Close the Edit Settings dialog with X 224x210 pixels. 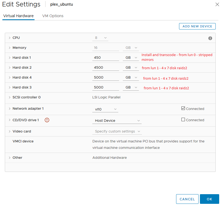pyautogui.click(x=217, y=4)
